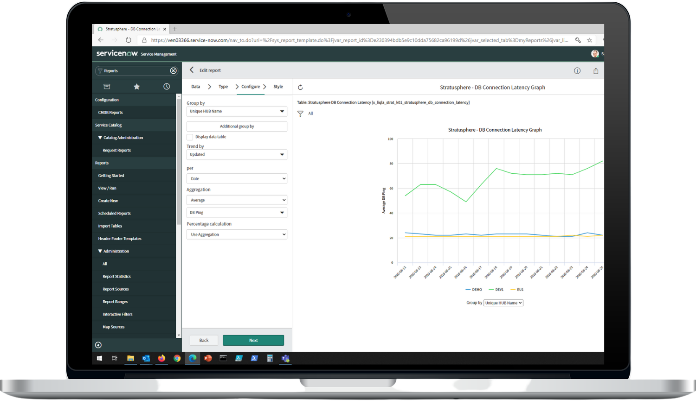Screen dimensions: 696x405
Task: Launch Firefox from taskbar
Action: [x=161, y=358]
